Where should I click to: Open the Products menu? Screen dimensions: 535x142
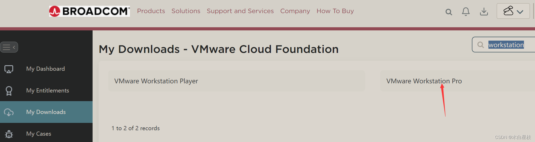[x=151, y=11]
